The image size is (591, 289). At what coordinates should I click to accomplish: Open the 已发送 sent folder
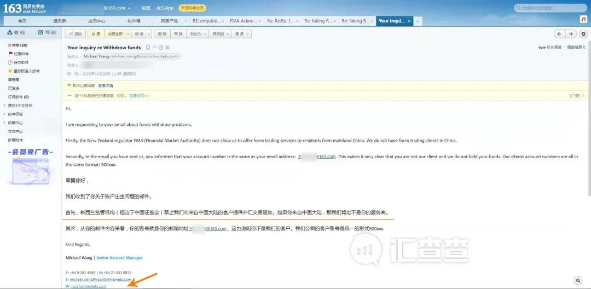pyautogui.click(x=14, y=88)
